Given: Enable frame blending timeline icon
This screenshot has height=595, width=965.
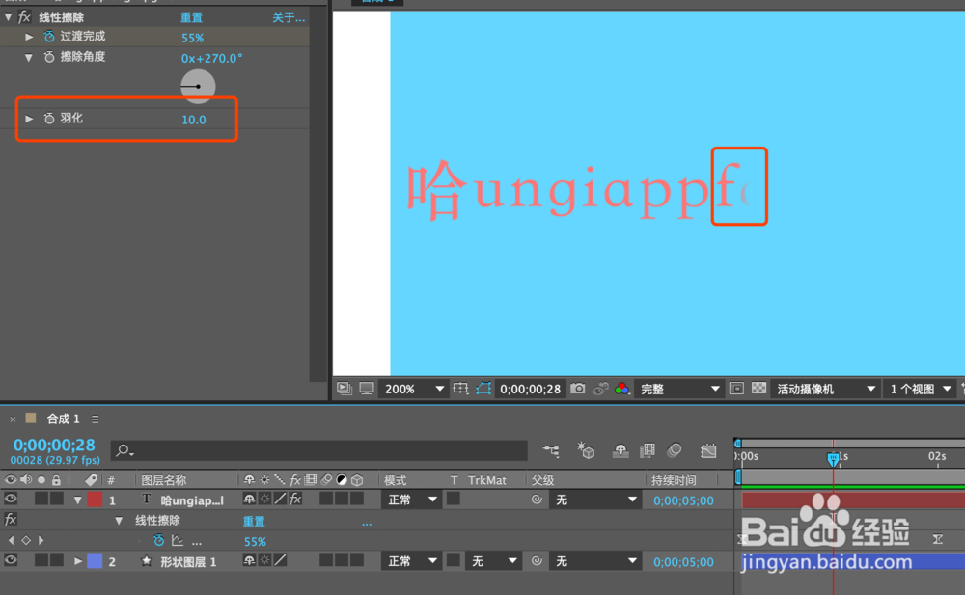Looking at the screenshot, I should (648, 450).
